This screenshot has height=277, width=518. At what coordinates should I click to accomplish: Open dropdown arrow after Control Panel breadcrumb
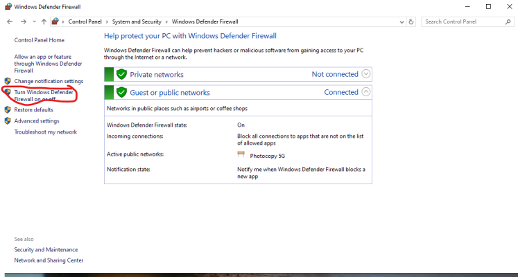pos(107,21)
